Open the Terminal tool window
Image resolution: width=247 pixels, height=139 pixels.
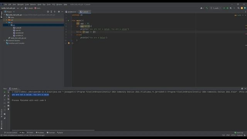51,133
